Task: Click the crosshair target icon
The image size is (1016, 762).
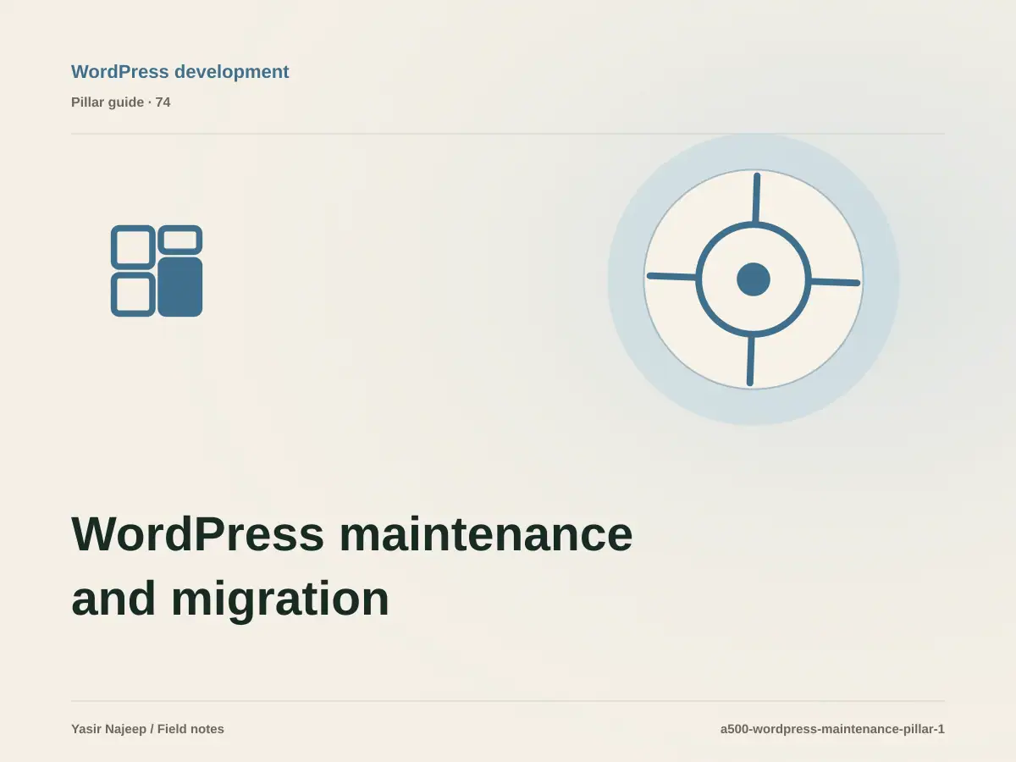Action: pyautogui.click(x=754, y=279)
